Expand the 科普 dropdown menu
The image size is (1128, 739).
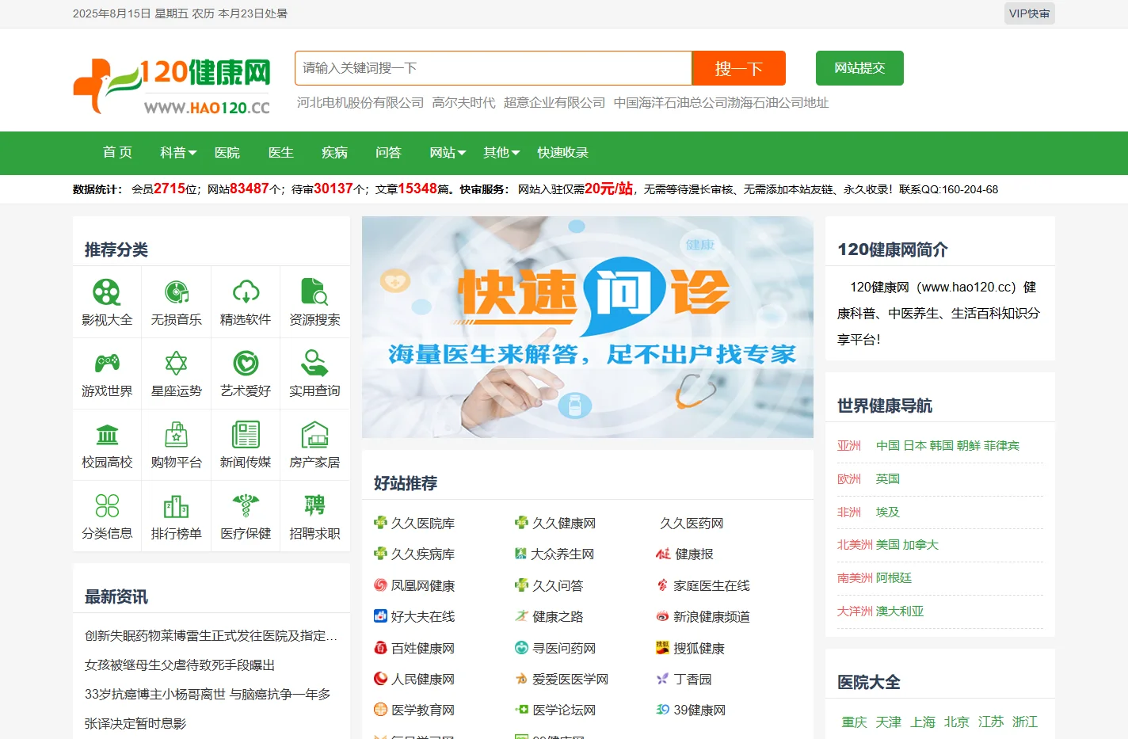pyautogui.click(x=178, y=153)
